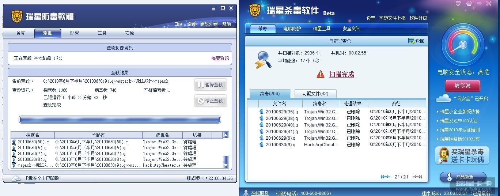Open 更改外觀 change appearance
500x196 pixels.
209,24
